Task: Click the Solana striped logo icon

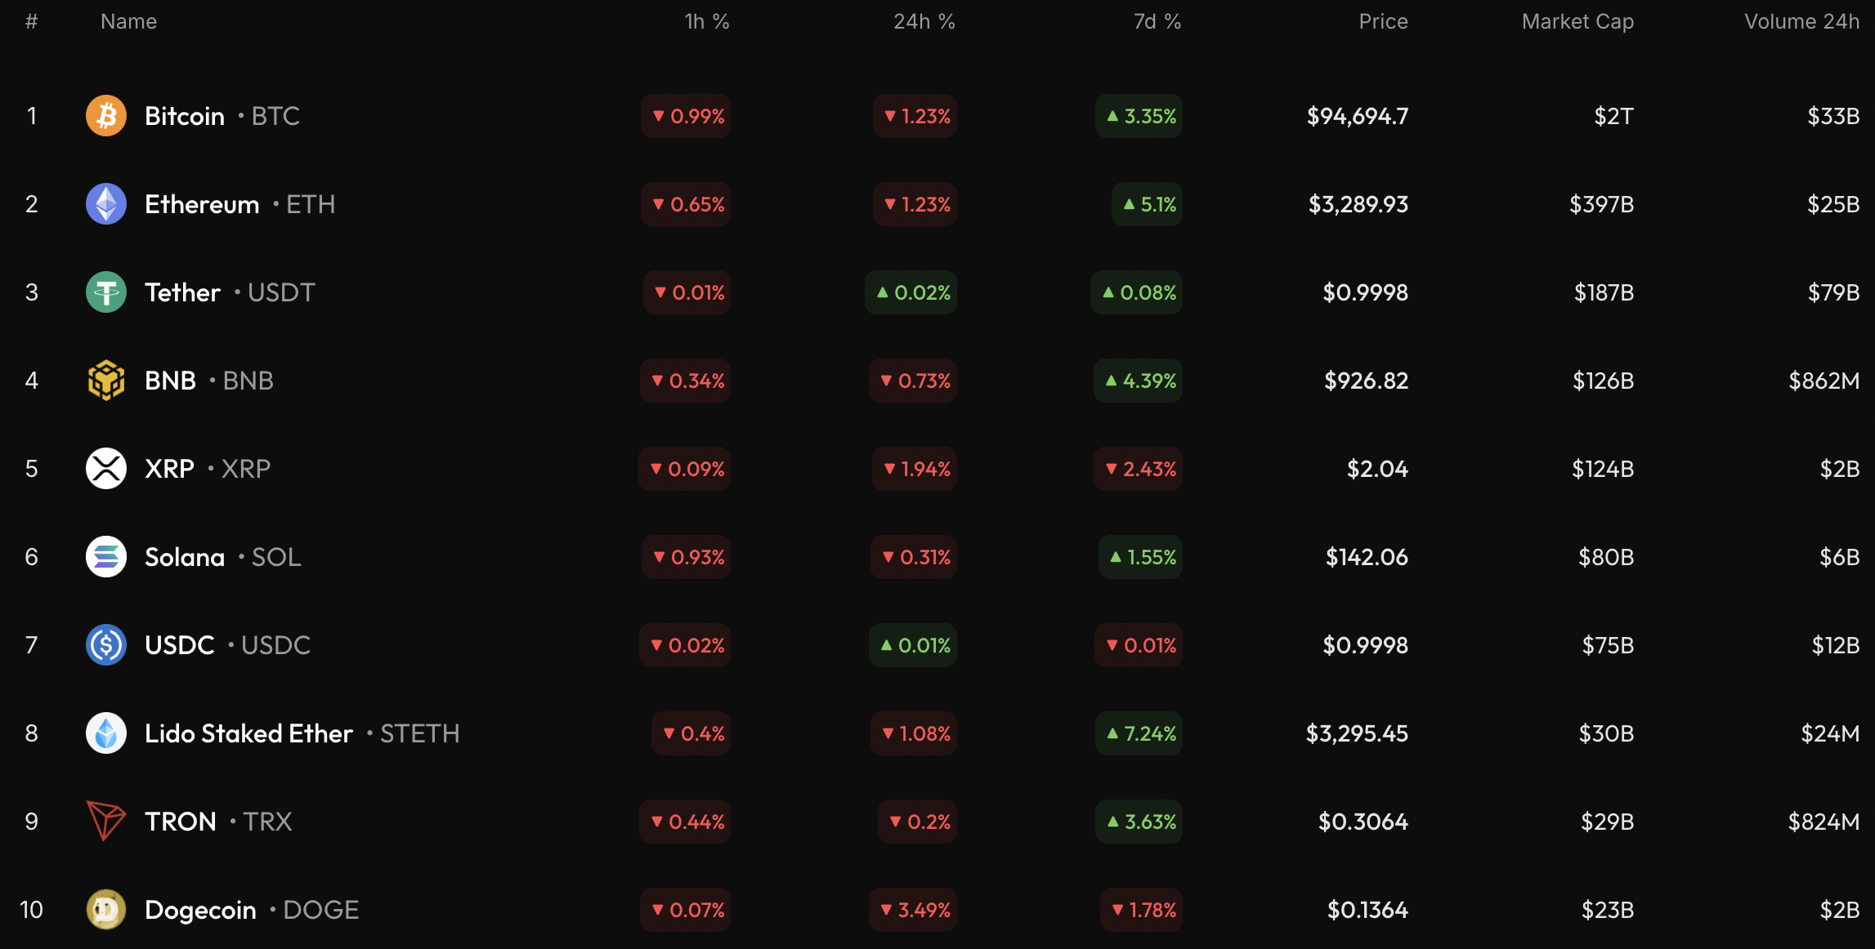Action: (106, 557)
